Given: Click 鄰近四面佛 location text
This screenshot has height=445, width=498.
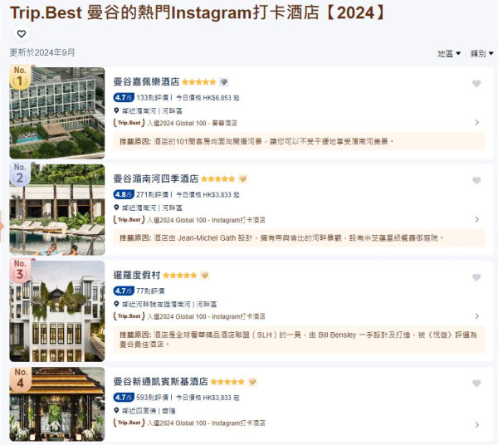Looking at the screenshot, I should pos(139,411).
